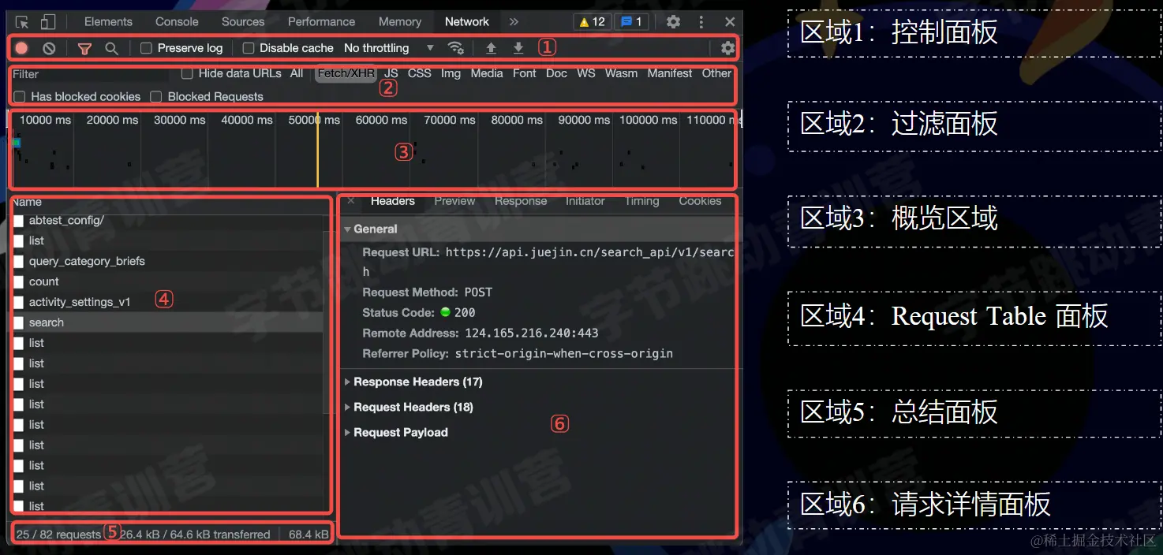Open DevTools settings gear in tab bar
Screen dimensions: 1163x555
coord(673,22)
